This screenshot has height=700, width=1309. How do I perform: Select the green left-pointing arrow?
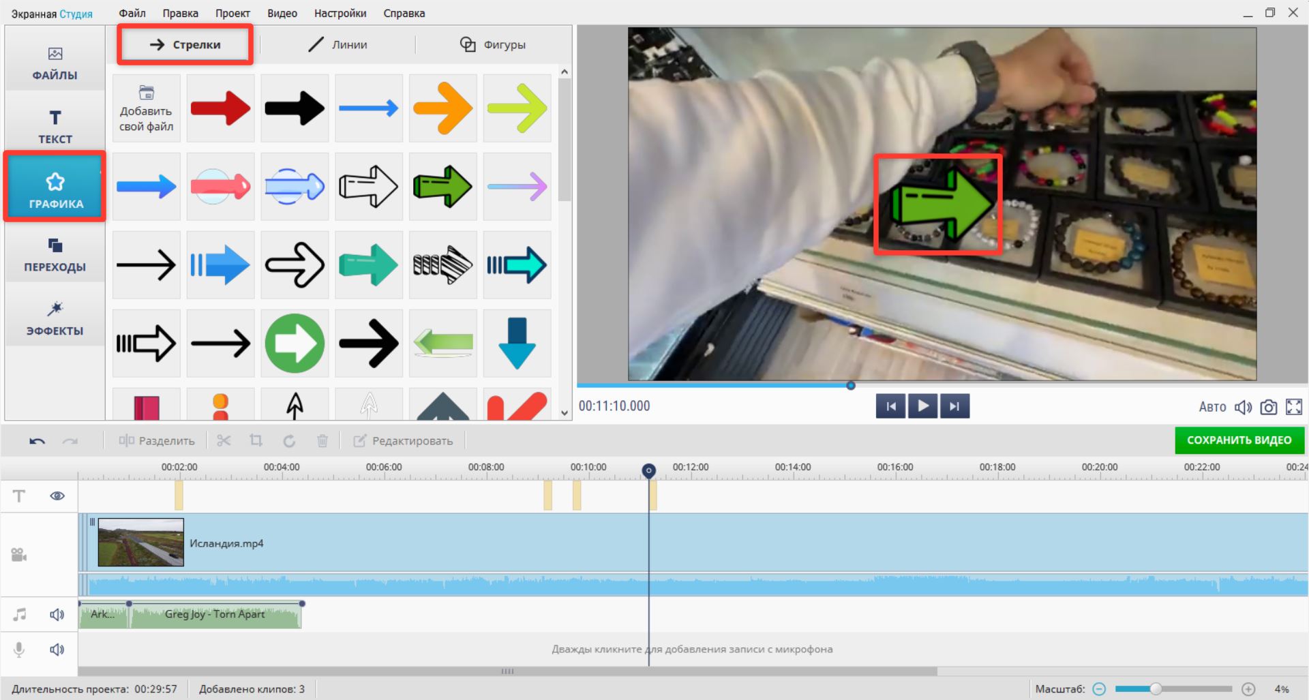pyautogui.click(x=443, y=343)
